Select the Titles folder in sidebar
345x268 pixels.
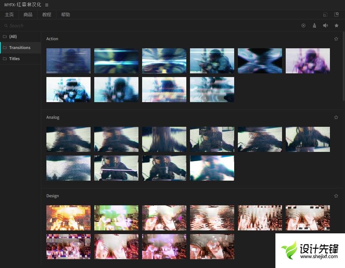(14, 59)
